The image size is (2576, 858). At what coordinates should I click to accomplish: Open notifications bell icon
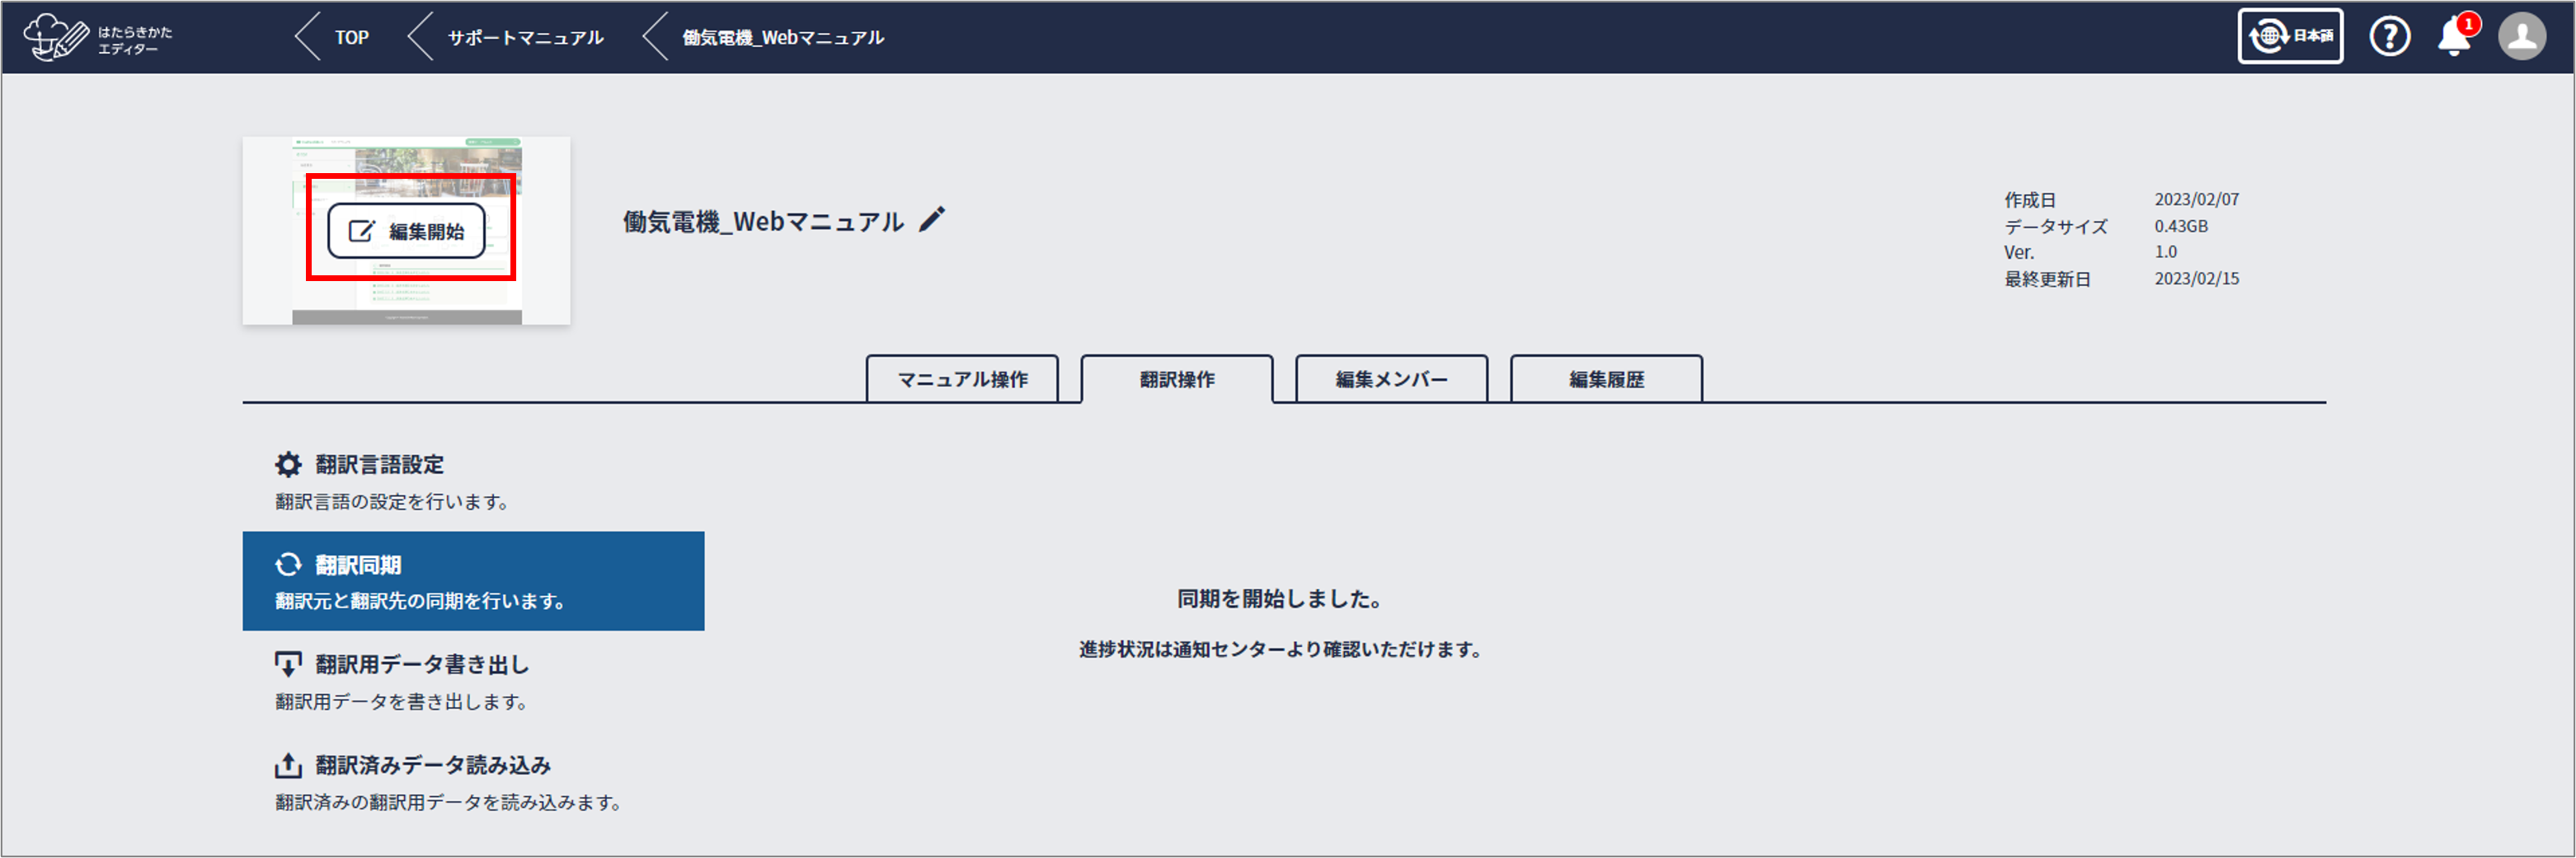click(2453, 37)
